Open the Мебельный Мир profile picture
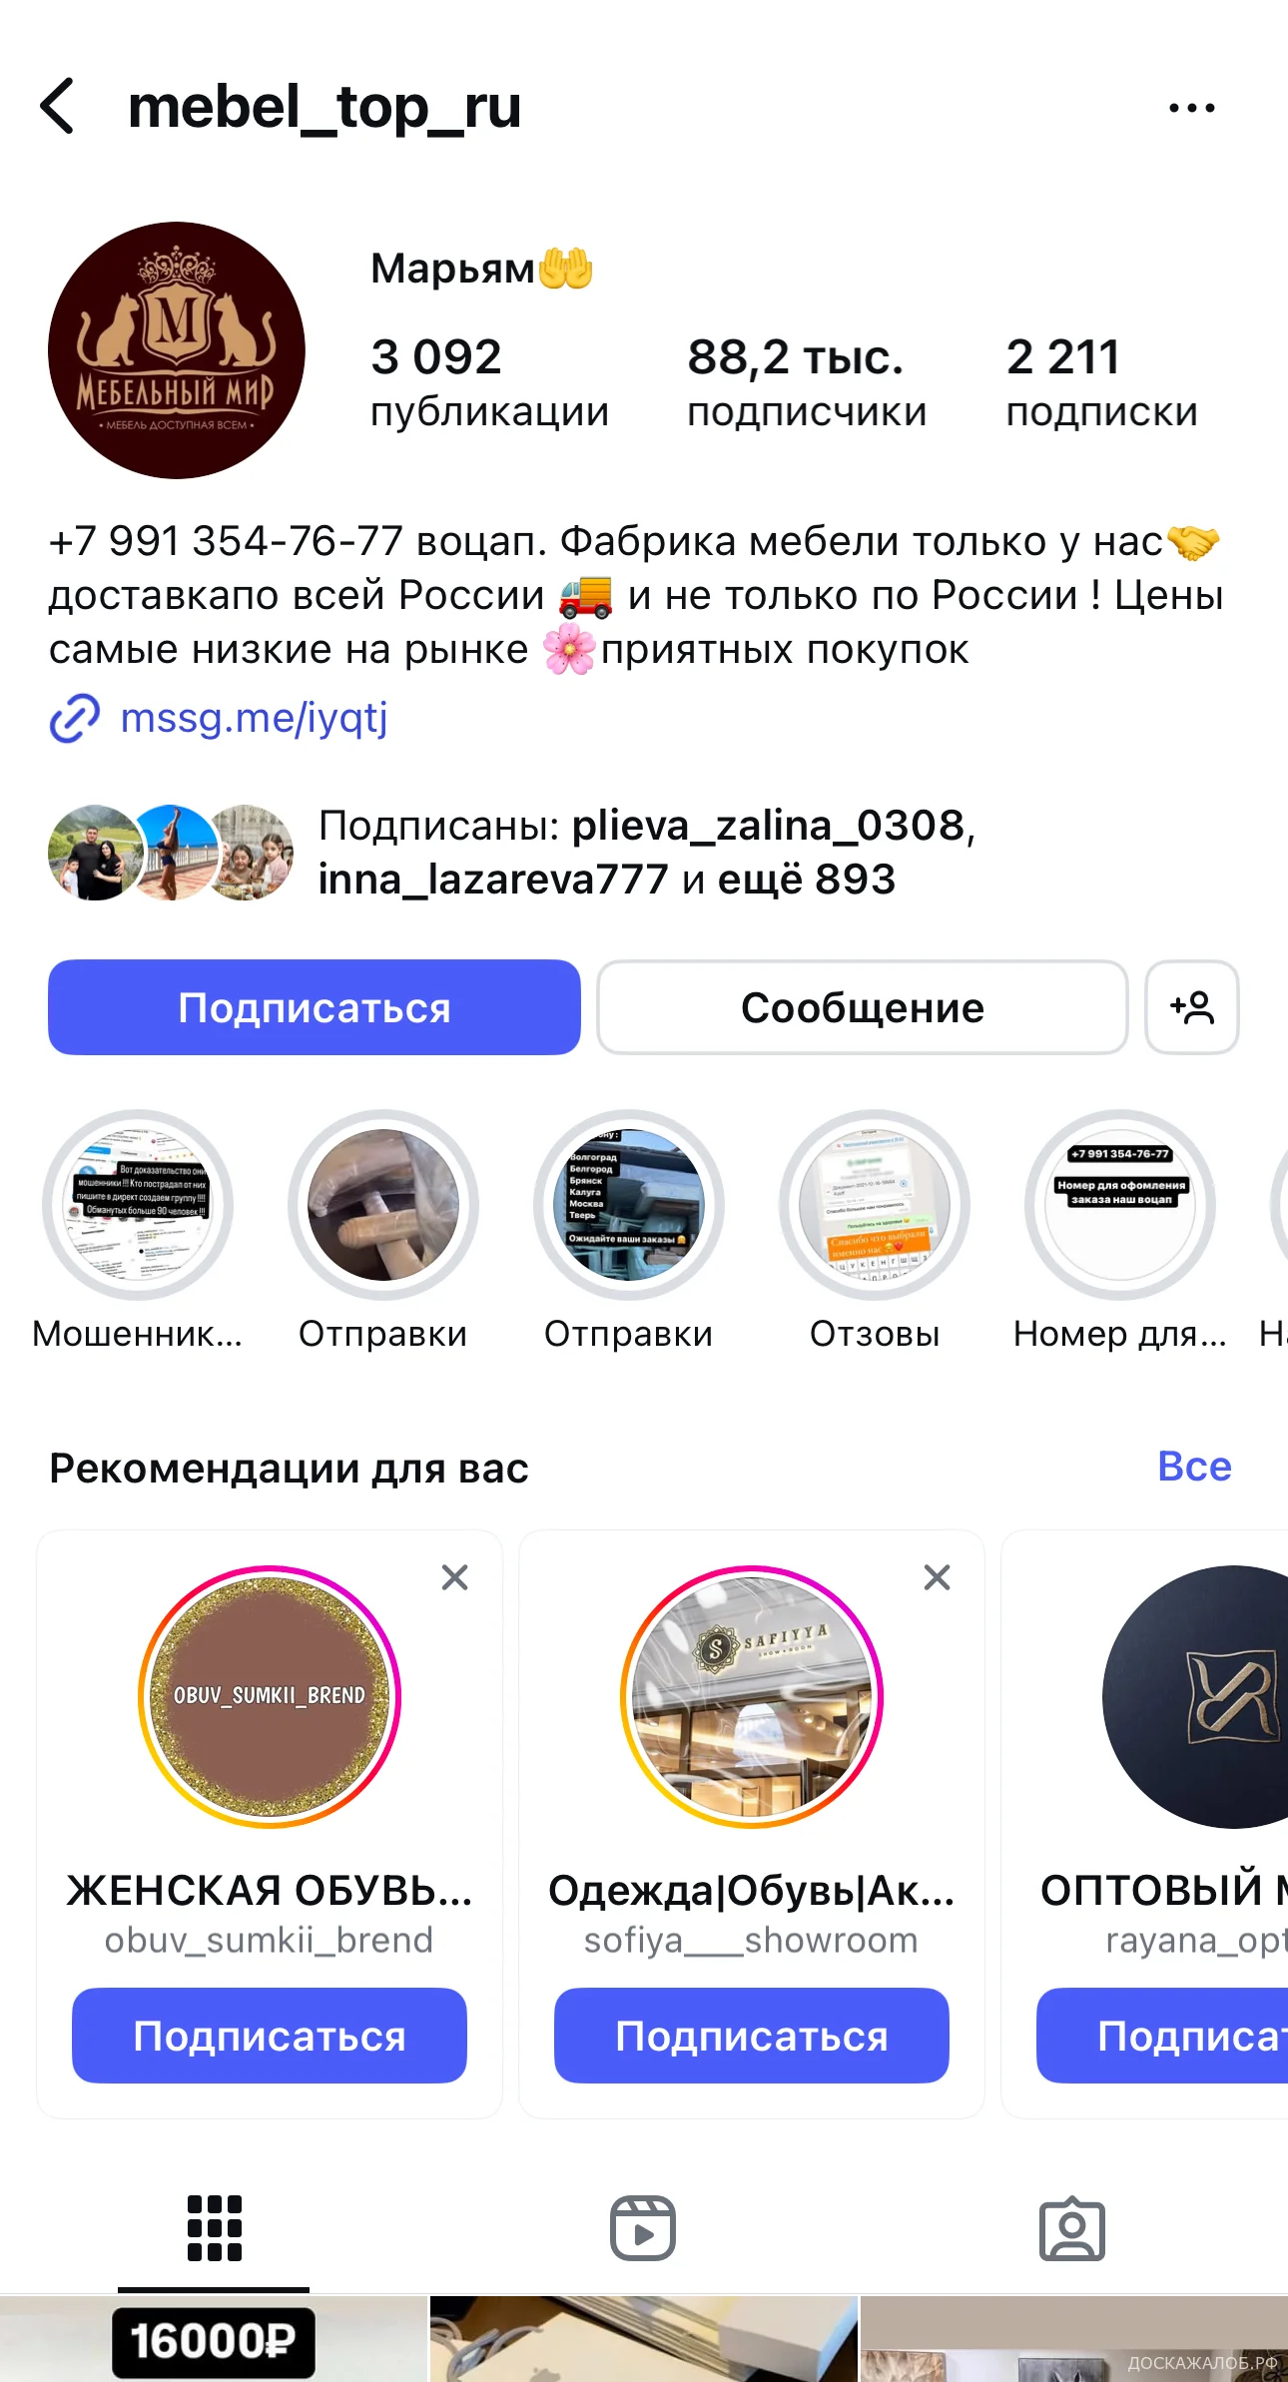Screen dimensions: 1288x2382 177,350
